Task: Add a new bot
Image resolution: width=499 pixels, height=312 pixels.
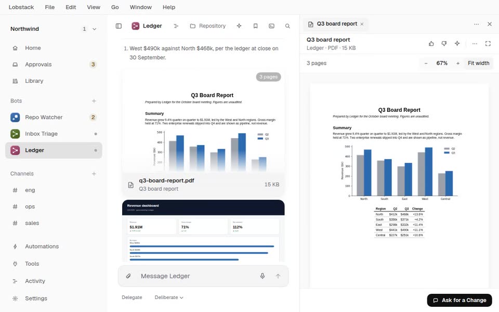Action: 94,101
